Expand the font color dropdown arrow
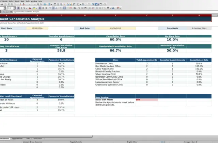Viewport: 218px width, 143px height. (x=32, y=8)
